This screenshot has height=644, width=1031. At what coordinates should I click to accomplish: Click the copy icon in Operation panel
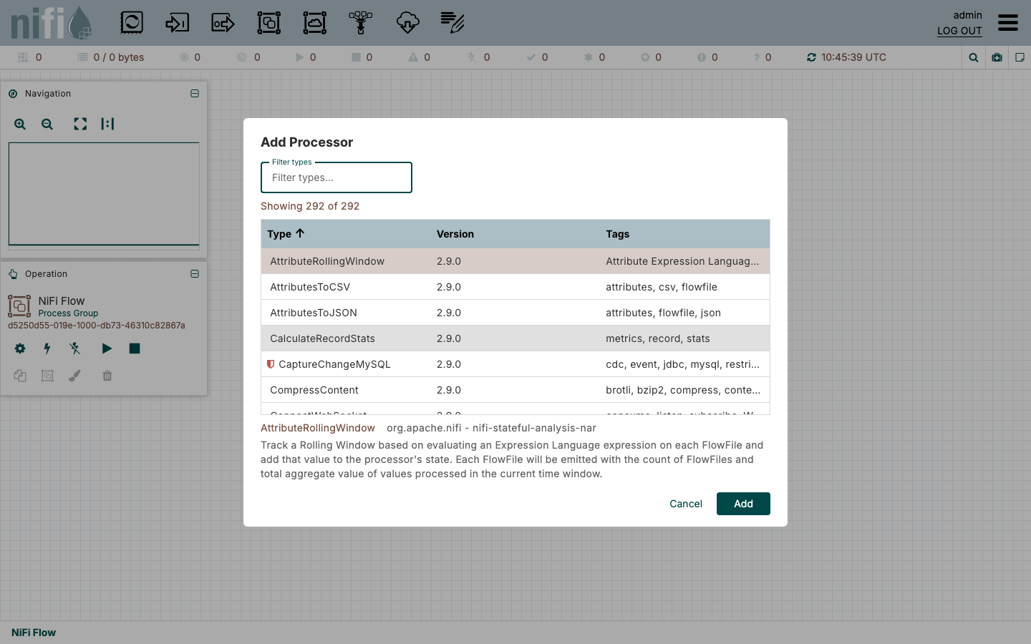coord(20,376)
